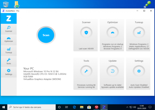Click 'Defragment run: NEVER' text

[x=139, y=49]
